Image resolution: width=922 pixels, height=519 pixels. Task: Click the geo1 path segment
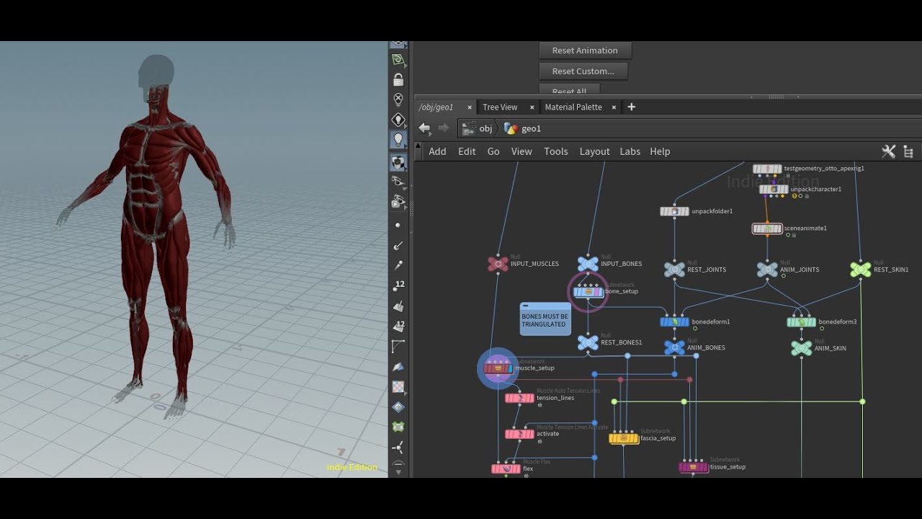(x=524, y=128)
